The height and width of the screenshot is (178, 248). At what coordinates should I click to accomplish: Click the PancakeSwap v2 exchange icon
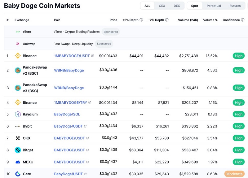pyautogui.click(x=18, y=70)
